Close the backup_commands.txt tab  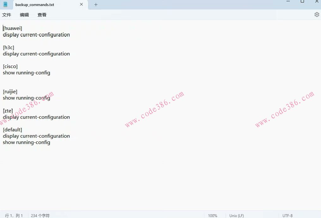click(x=81, y=4)
